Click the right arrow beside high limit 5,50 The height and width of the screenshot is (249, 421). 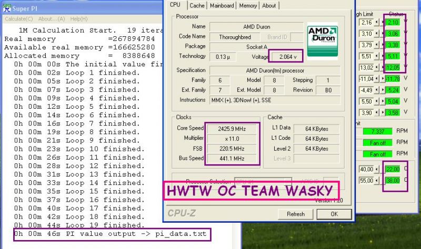pos(383,101)
